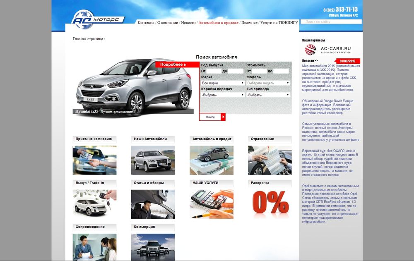The height and width of the screenshot is (261, 414).
Task: Click the Выкуп / Trade-in picture
Action: [x=94, y=204]
